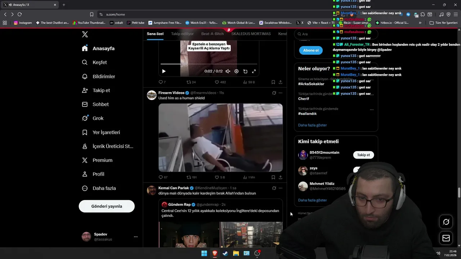Open the Cherif trending topic

(304, 99)
